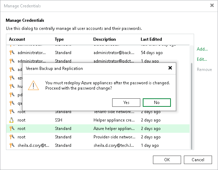This screenshot has height=170, width=218.
Task: Select the 'sheila.d.cory@t...' account cell
Action: pyautogui.click(x=33, y=145)
